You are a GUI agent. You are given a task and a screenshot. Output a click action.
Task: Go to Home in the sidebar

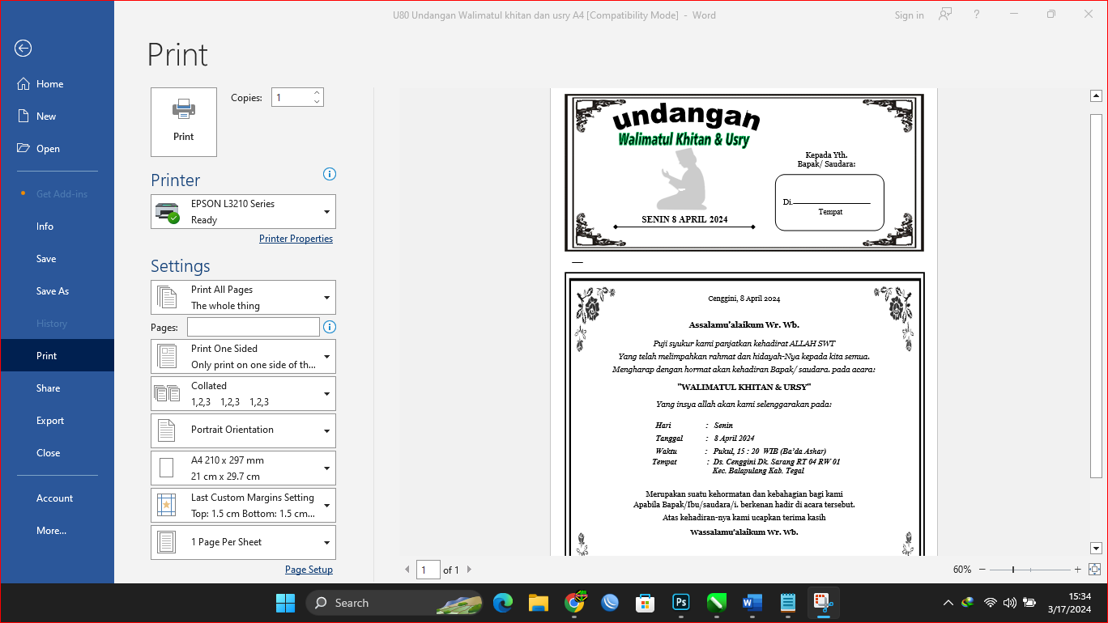(x=58, y=84)
